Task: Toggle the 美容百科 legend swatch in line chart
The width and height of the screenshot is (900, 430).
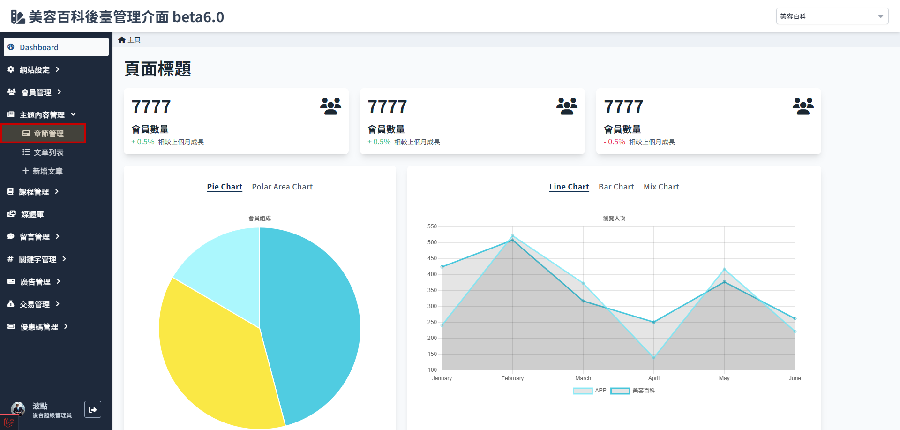Action: click(x=620, y=391)
